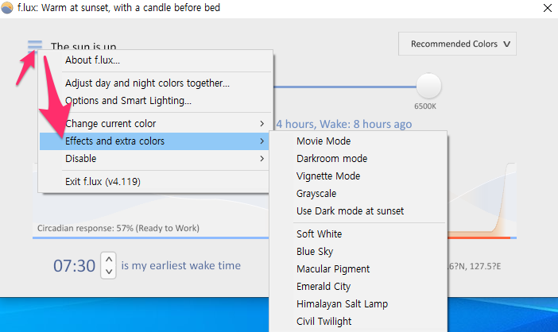Exit f.lux (v4.119)
558x332 pixels.
154,182
